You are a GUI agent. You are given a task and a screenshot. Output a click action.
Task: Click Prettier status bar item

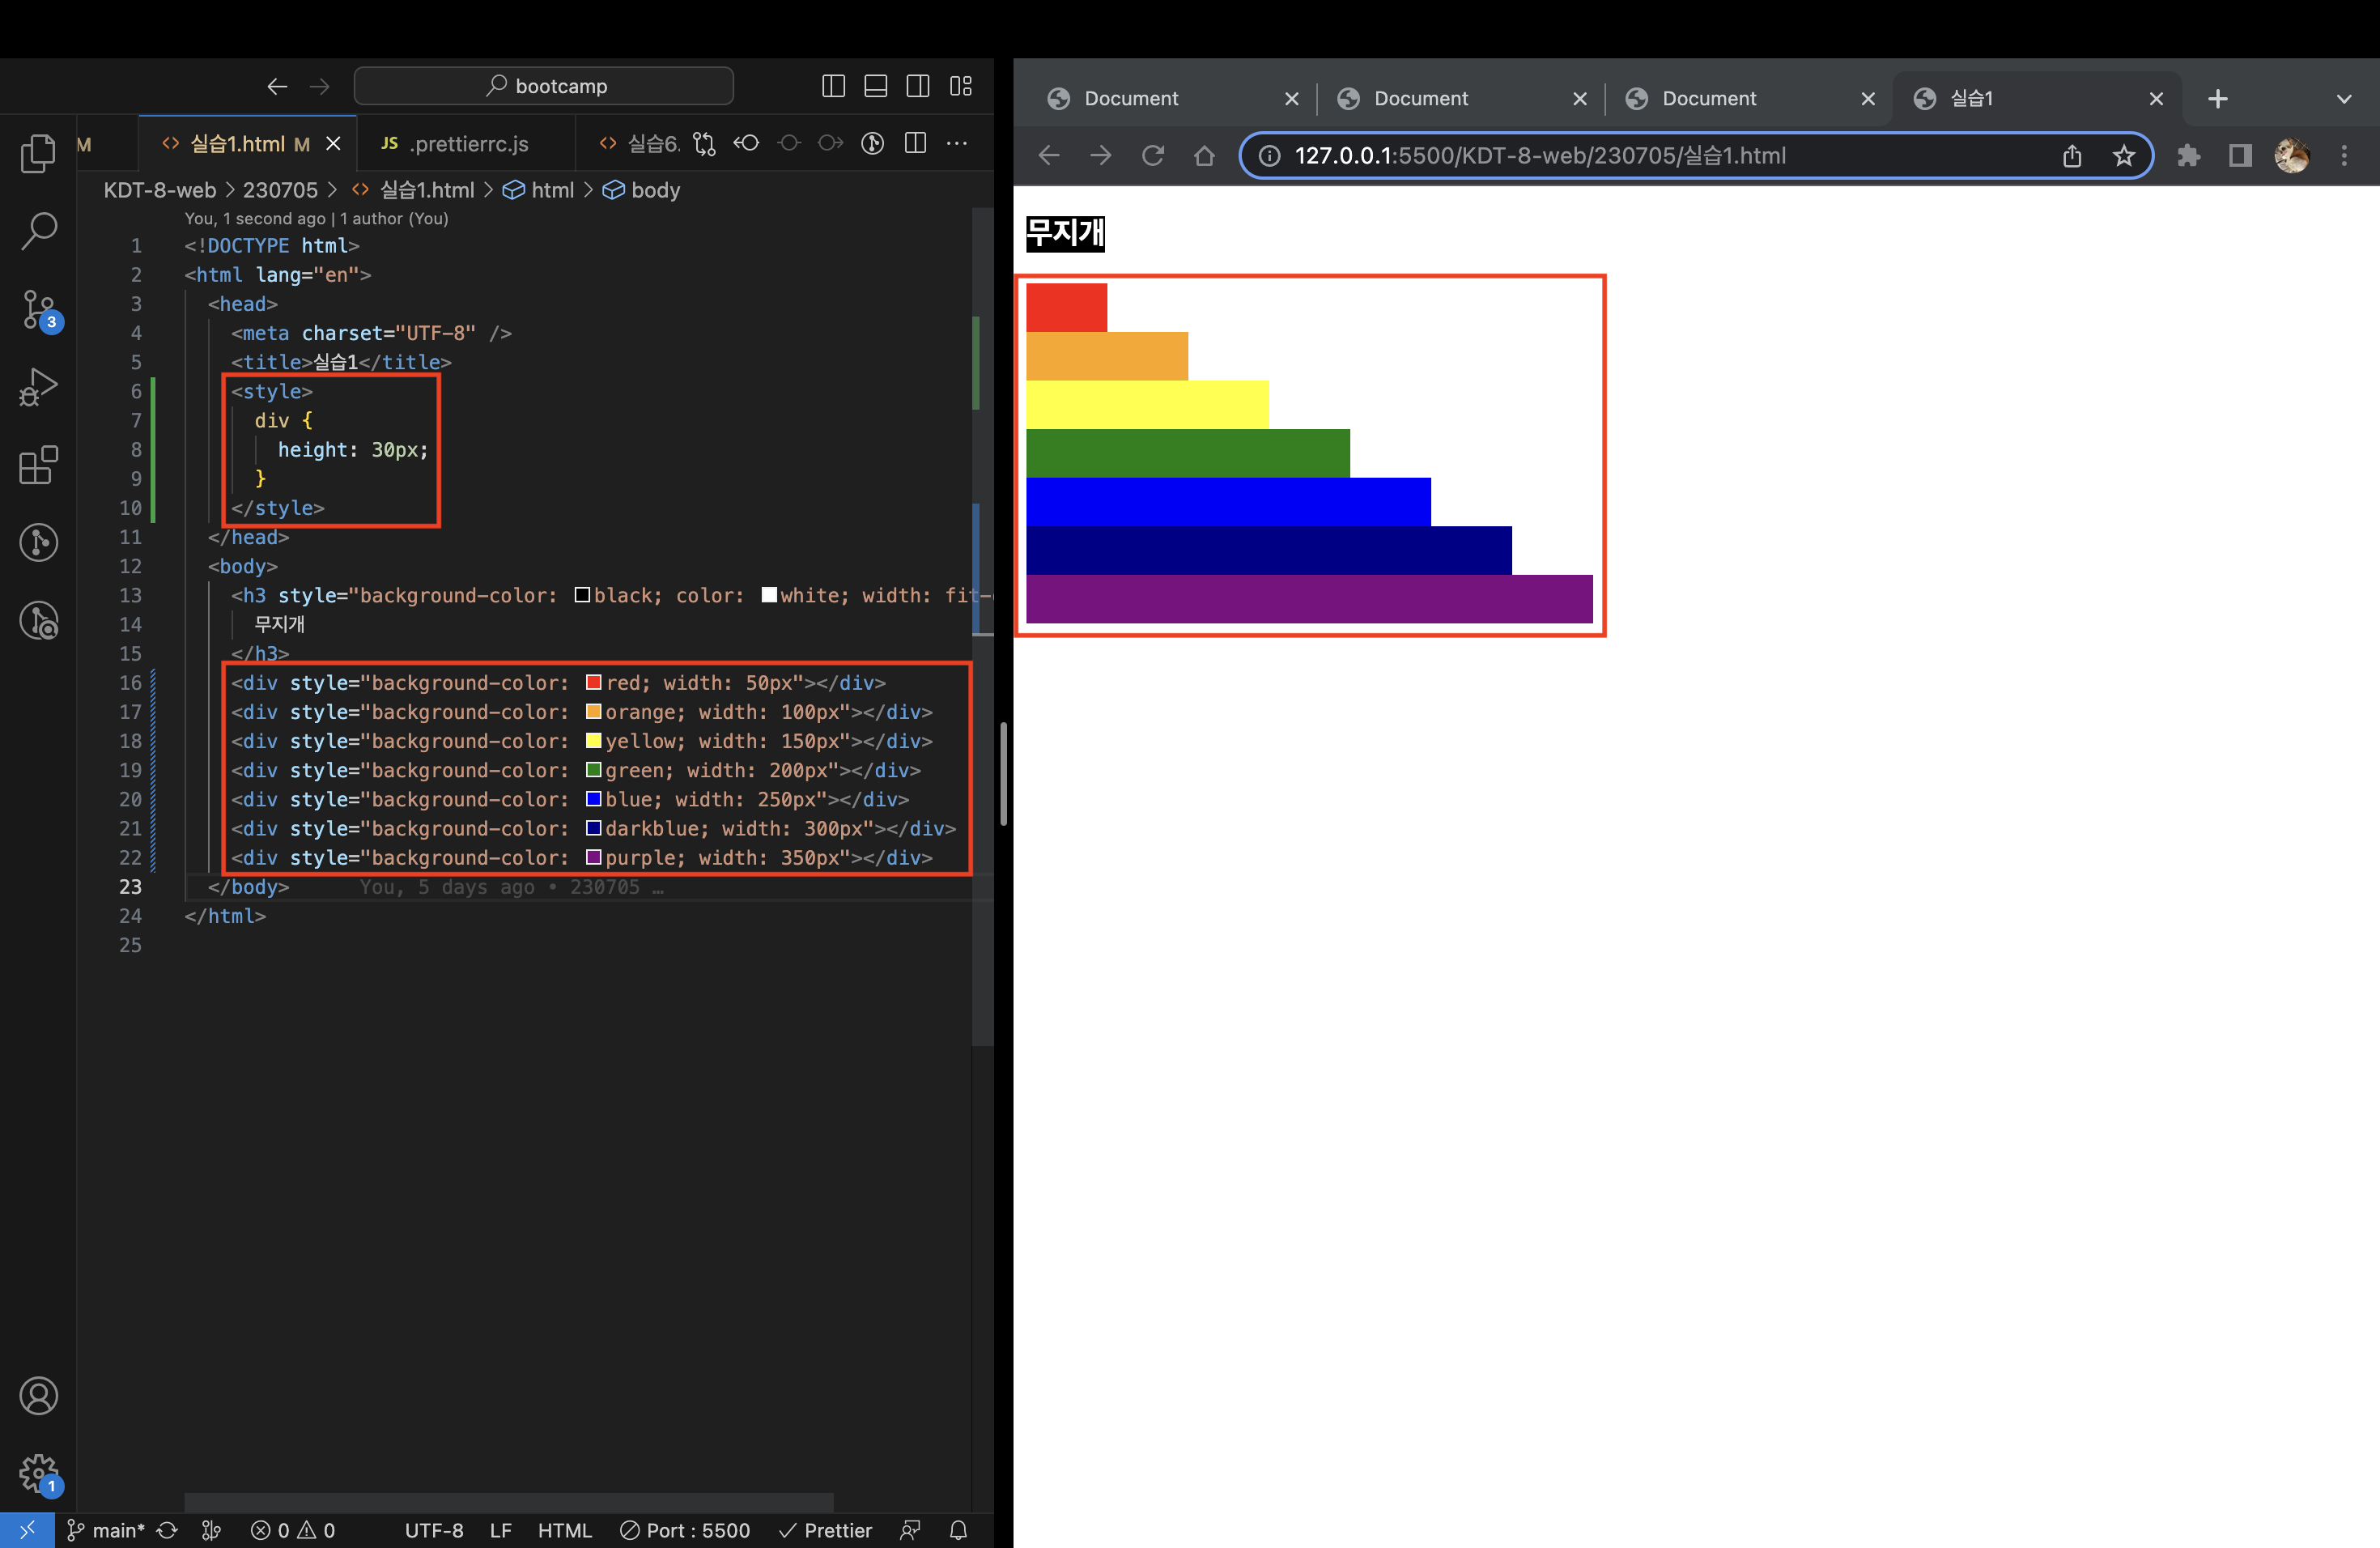pos(826,1530)
